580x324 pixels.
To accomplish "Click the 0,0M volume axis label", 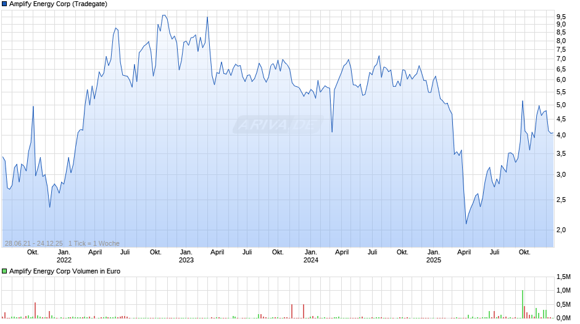I will (x=564, y=318).
